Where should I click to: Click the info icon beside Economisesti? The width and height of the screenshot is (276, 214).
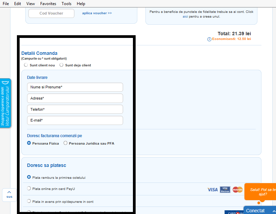point(209,39)
